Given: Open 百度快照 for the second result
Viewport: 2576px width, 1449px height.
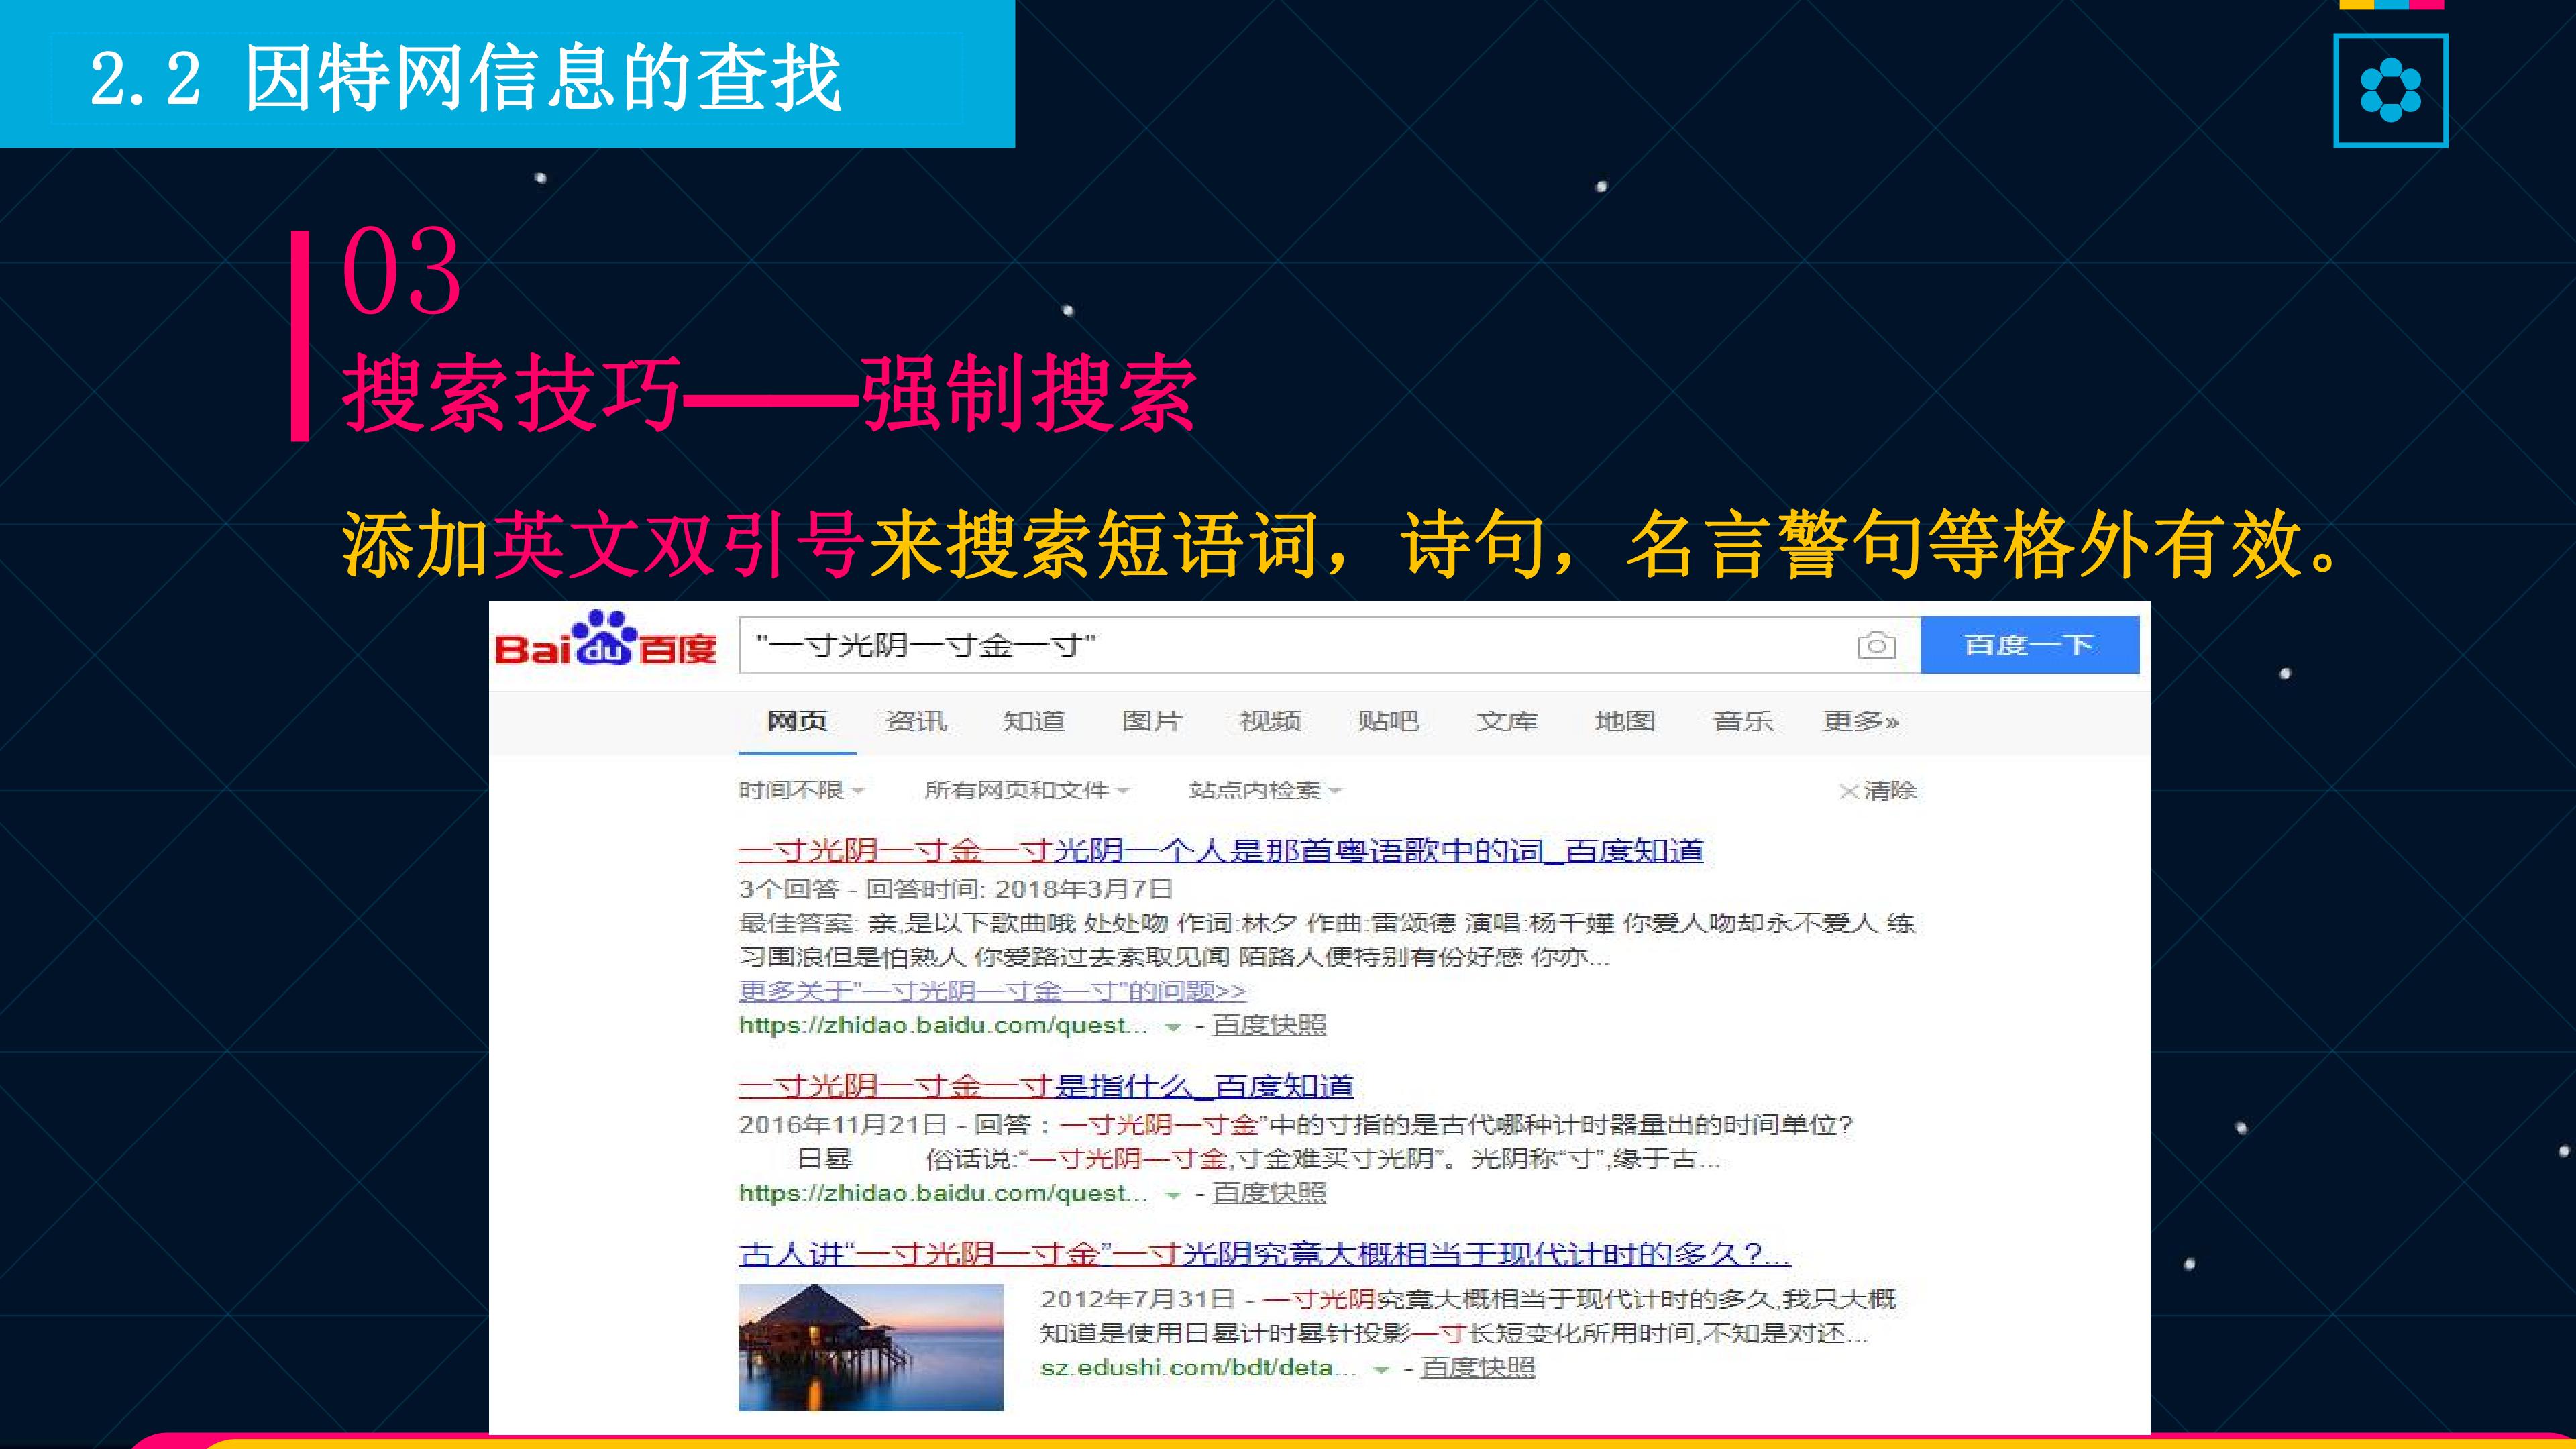Looking at the screenshot, I should point(1269,1193).
